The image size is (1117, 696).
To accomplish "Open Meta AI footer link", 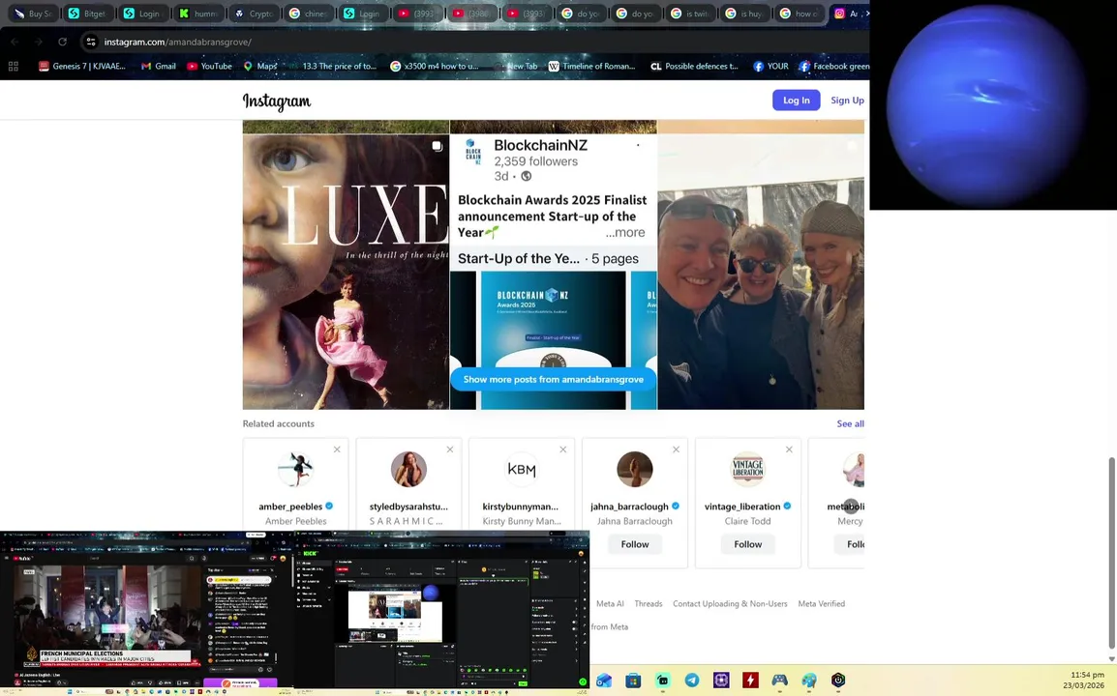I will [x=610, y=603].
